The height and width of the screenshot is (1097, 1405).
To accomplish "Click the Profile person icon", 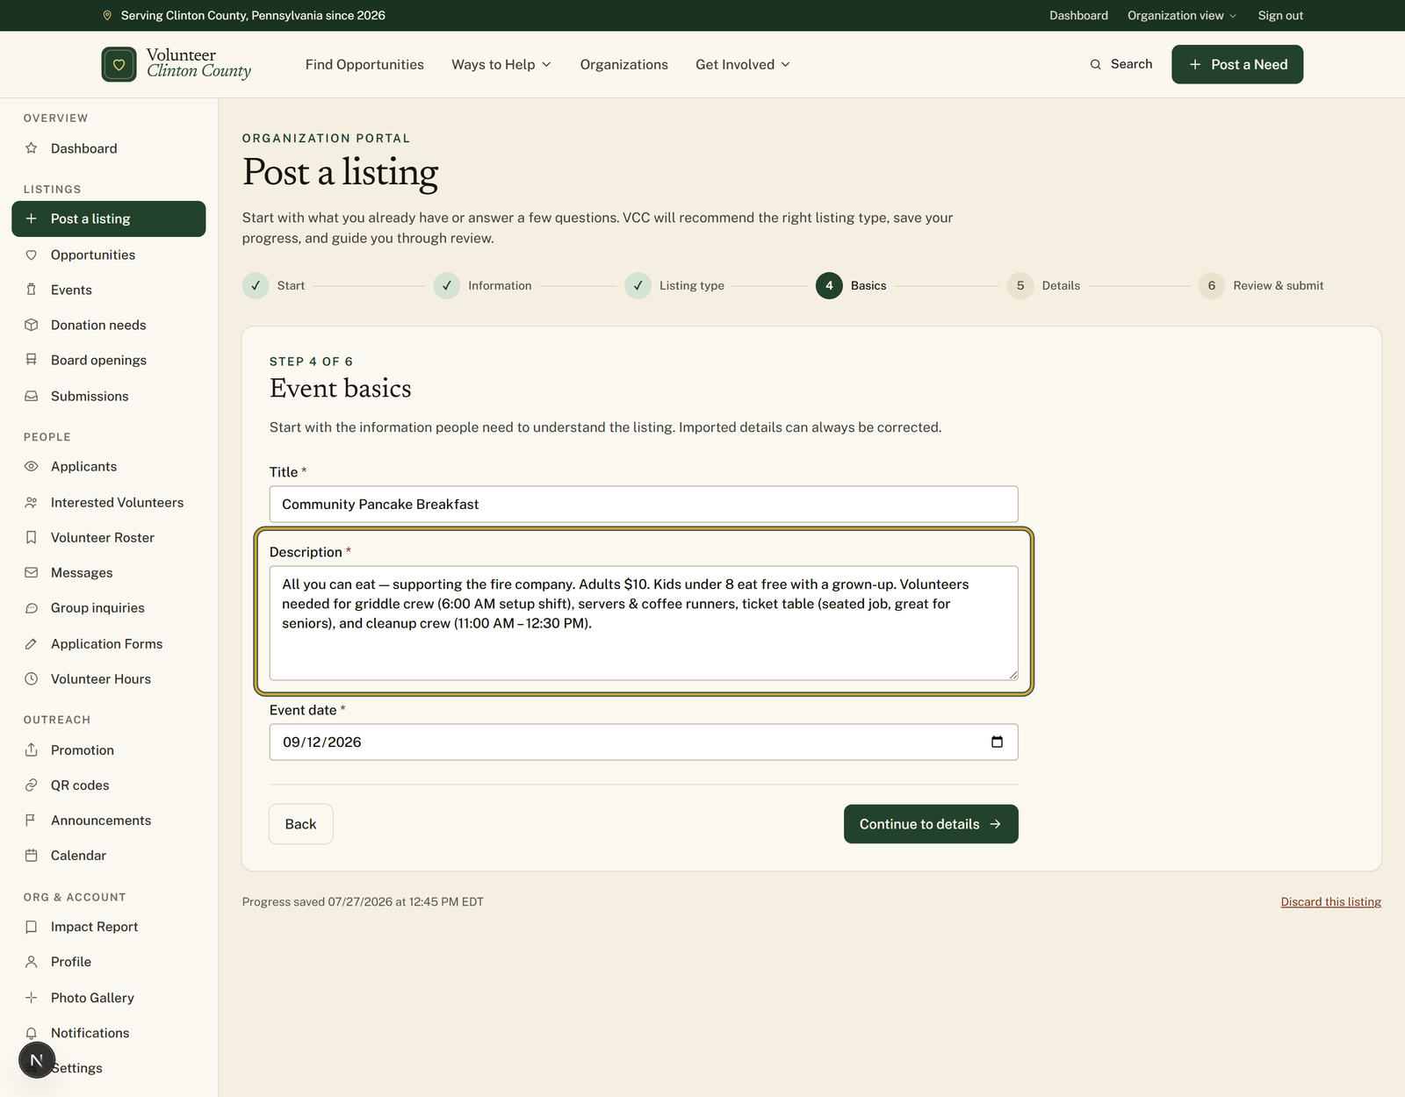I will click(x=32, y=962).
